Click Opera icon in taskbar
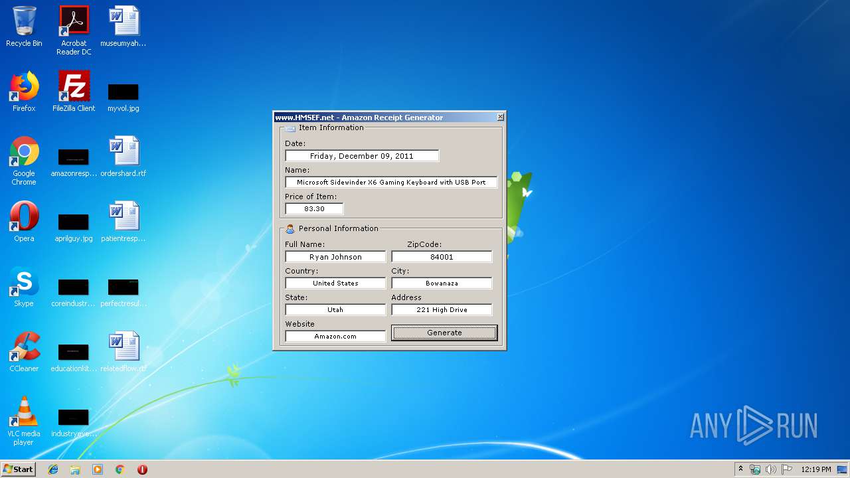Image resolution: width=850 pixels, height=478 pixels. [142, 469]
